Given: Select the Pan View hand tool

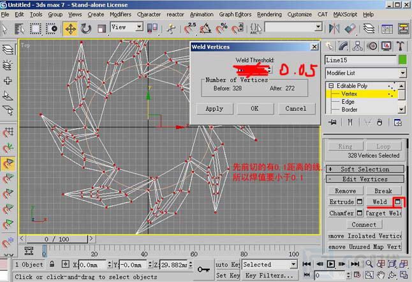Looking at the screenshot, I should 381,275.
